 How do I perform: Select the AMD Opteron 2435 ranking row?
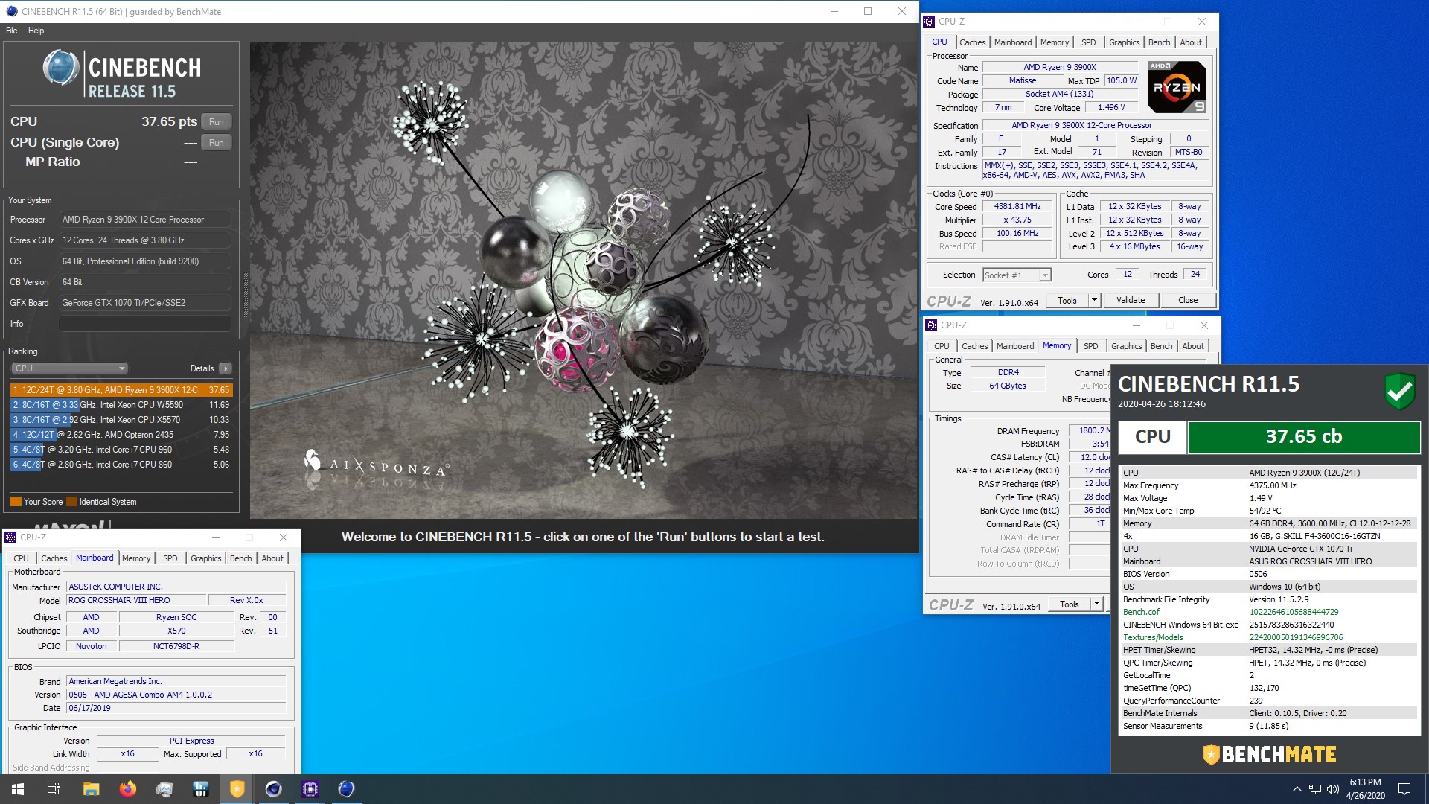click(121, 435)
